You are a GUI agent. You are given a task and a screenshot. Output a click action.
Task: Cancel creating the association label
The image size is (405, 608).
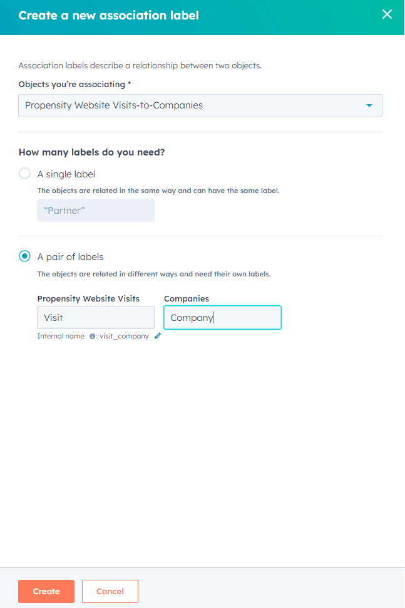110,591
